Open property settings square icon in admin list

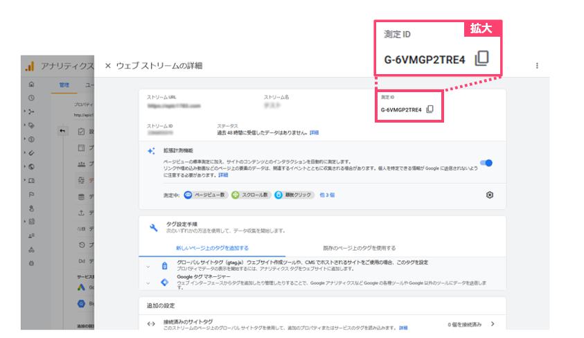[81, 148]
